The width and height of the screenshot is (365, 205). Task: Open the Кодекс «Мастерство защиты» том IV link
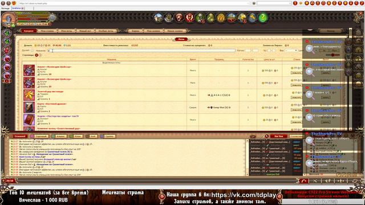click(58, 116)
